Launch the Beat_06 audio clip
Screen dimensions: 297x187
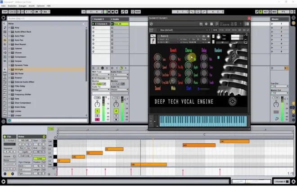[x=112, y=24]
